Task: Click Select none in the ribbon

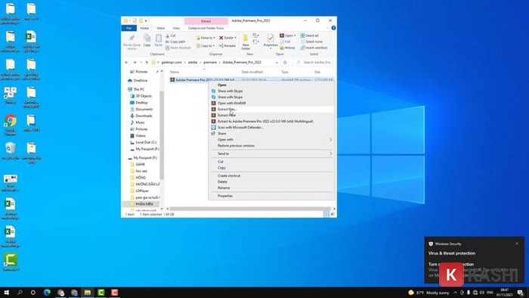Action: coord(311,42)
